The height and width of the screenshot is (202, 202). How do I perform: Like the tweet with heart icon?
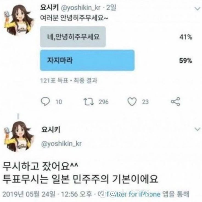[132, 102]
